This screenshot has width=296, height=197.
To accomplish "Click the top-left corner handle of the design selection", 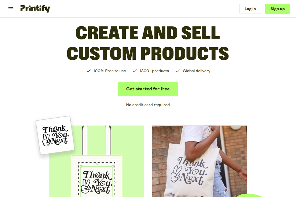I will pyautogui.click(x=81, y=167).
